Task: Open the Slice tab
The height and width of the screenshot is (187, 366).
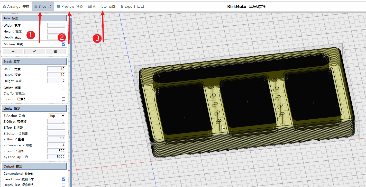Action: 43,6
